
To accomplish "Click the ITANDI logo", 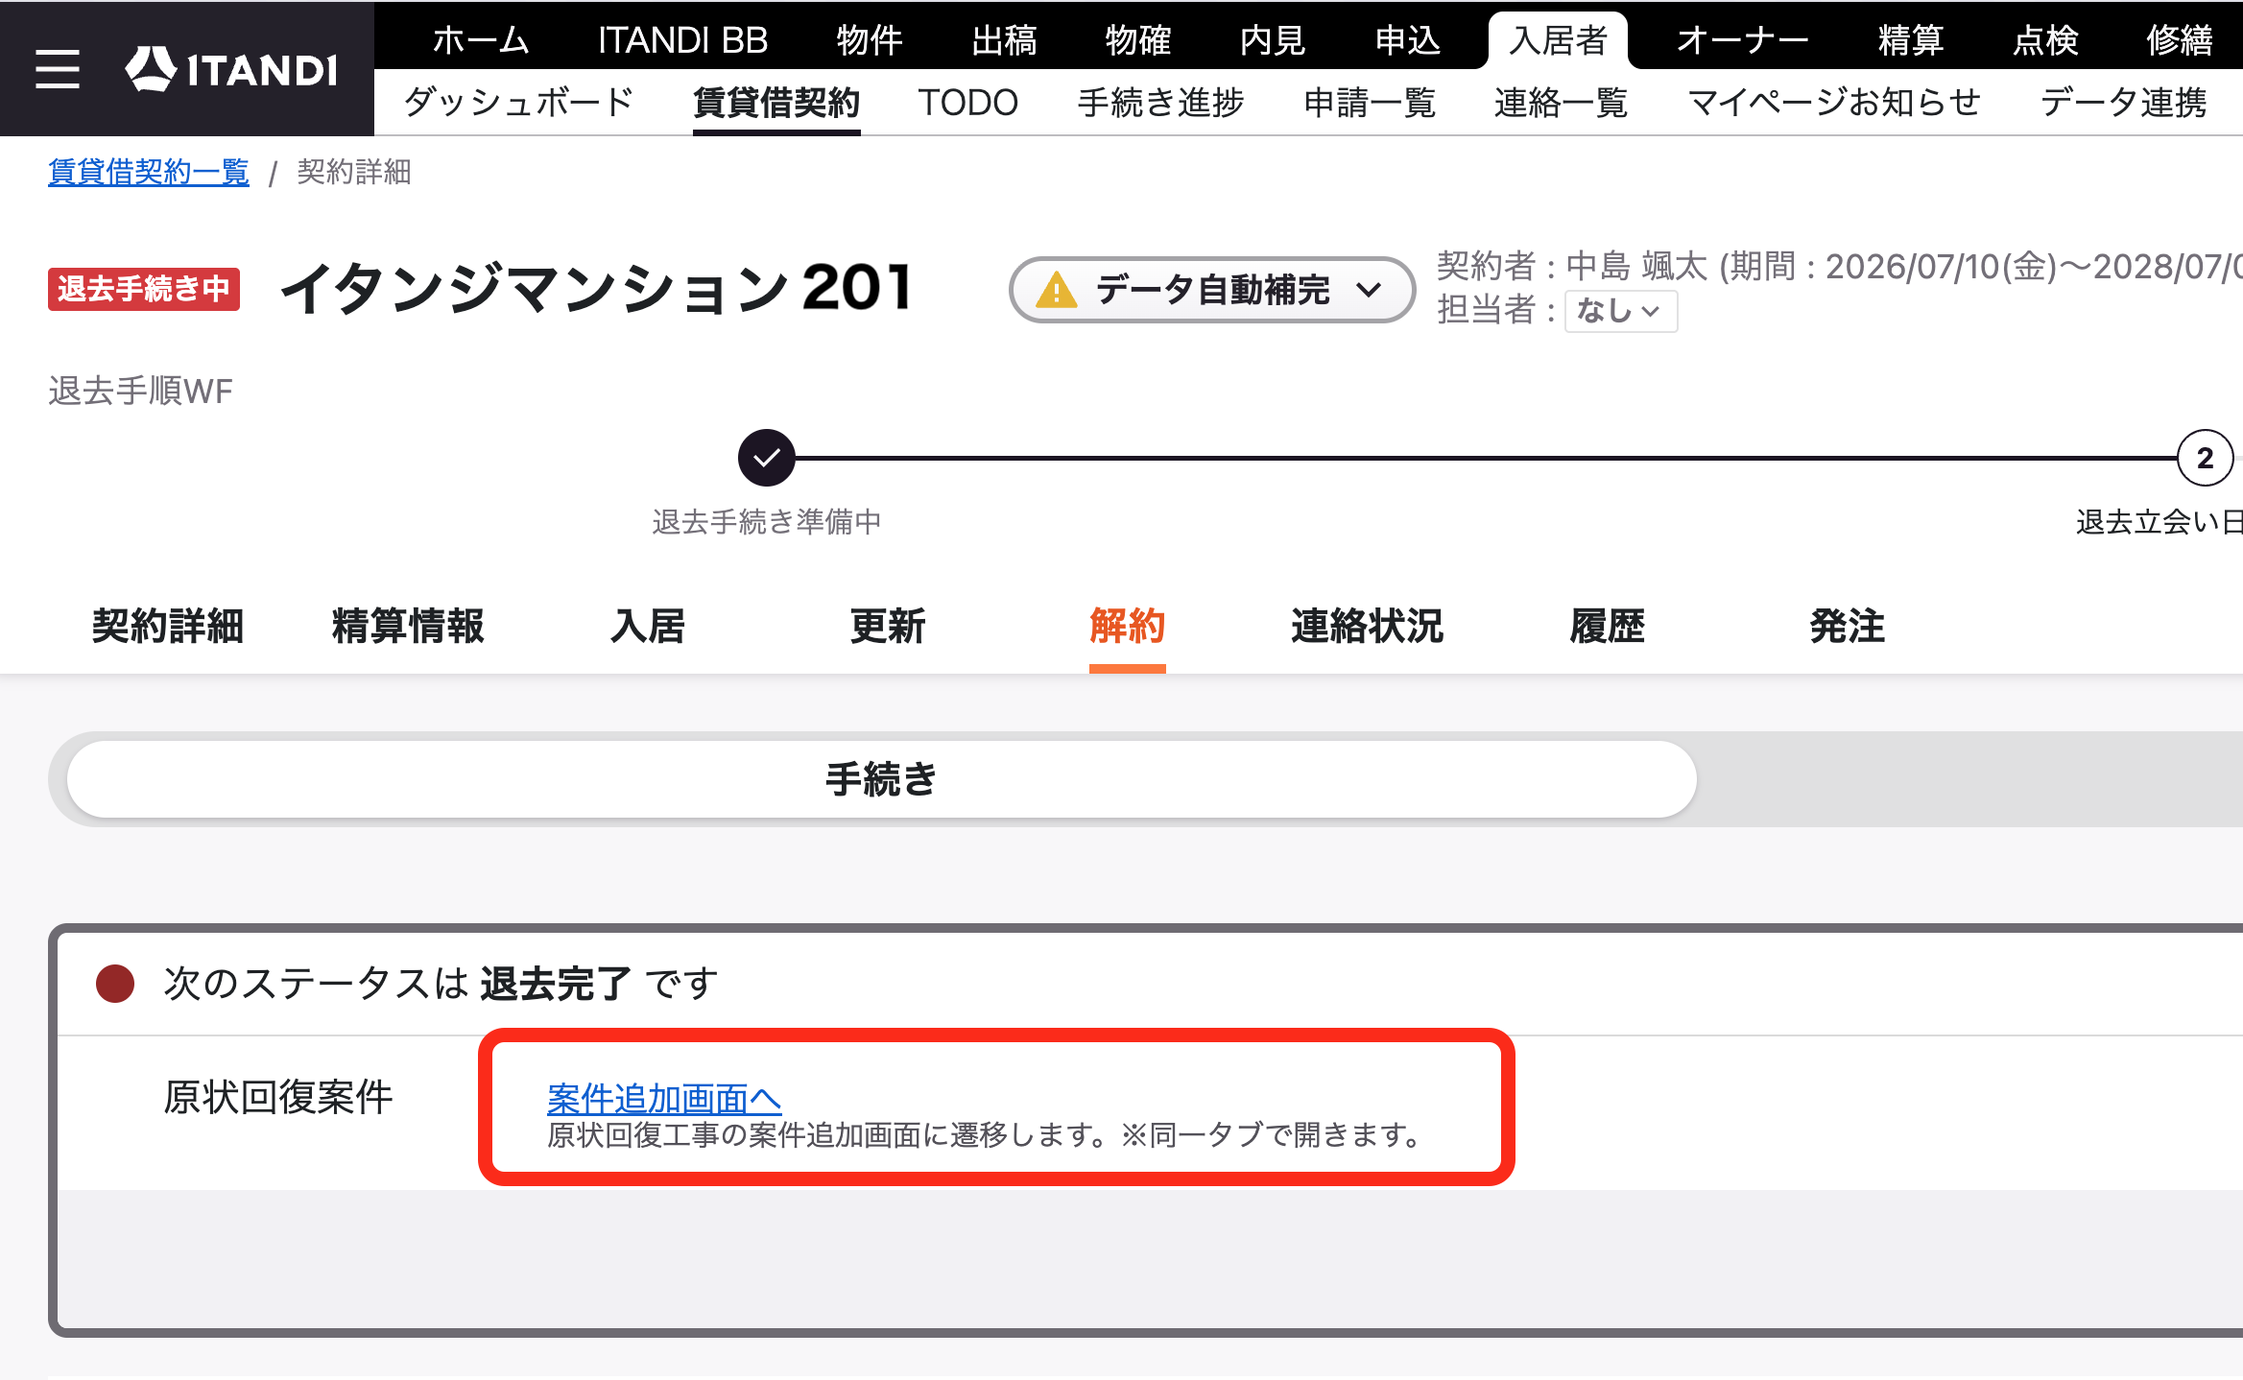I will click(x=231, y=69).
